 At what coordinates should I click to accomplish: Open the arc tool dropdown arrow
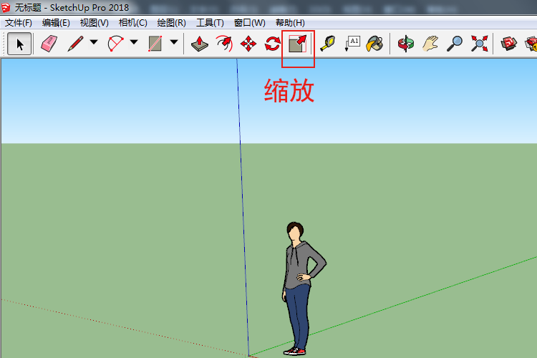(x=134, y=44)
